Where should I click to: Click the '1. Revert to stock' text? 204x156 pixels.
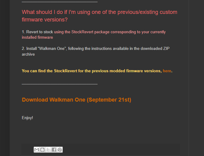coord(37,32)
